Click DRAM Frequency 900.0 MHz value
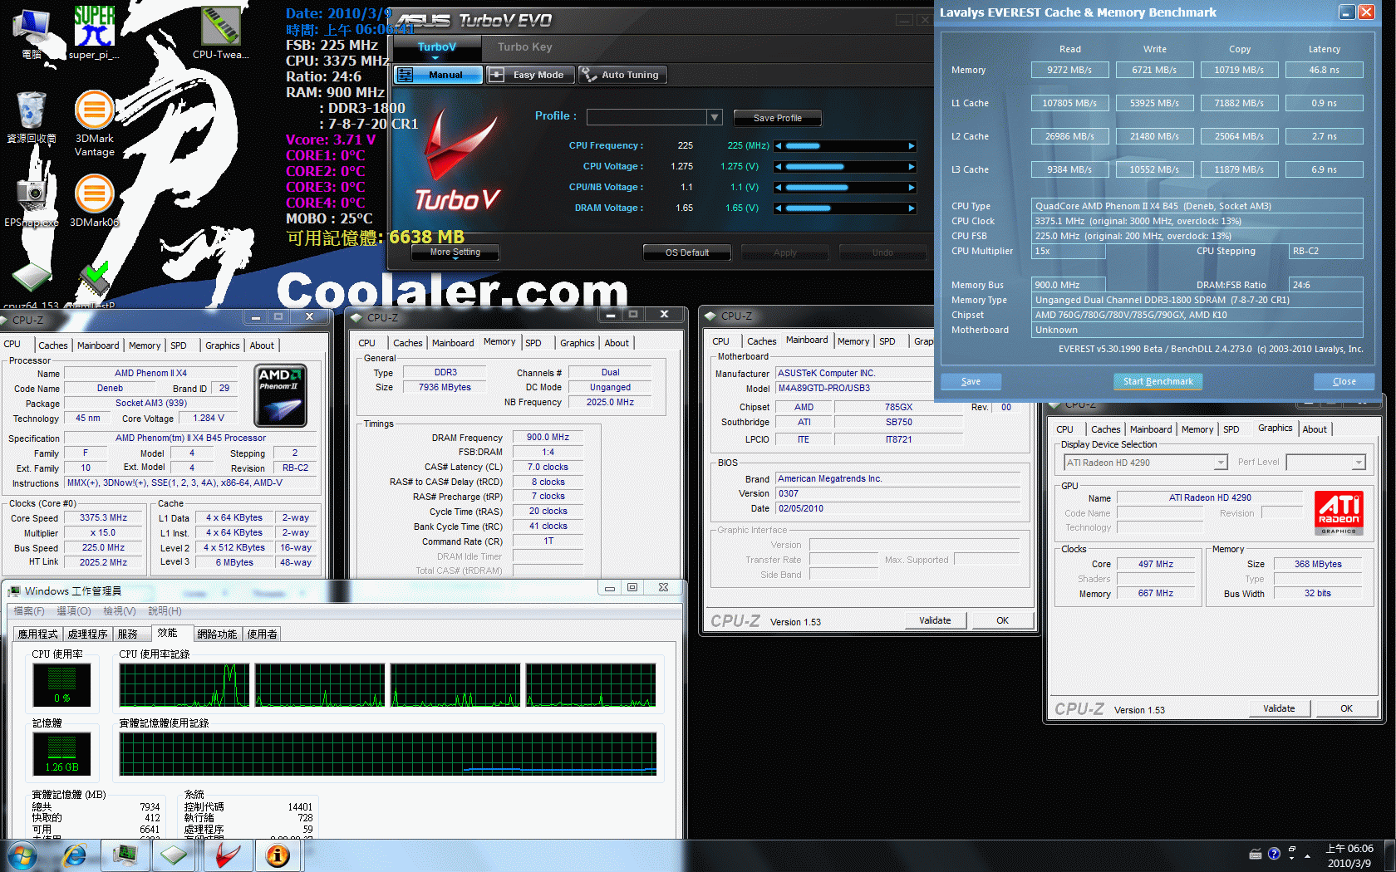 pyautogui.click(x=548, y=437)
